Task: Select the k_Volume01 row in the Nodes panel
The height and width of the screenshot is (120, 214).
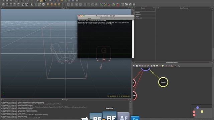Action: [x=145, y=18]
